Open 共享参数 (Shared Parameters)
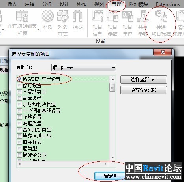This screenshot has height=182, width=184. [x=143, y=23]
